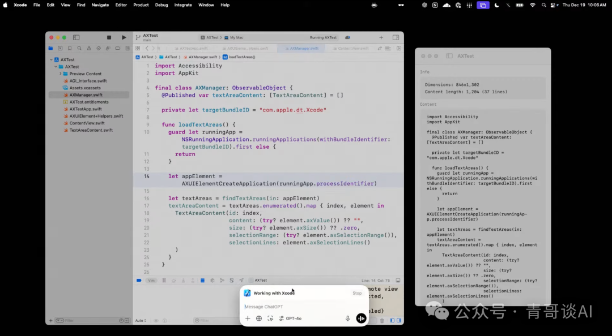Click the web search globe in ChatGPT
Screen dimensions: 612x336
(259, 318)
